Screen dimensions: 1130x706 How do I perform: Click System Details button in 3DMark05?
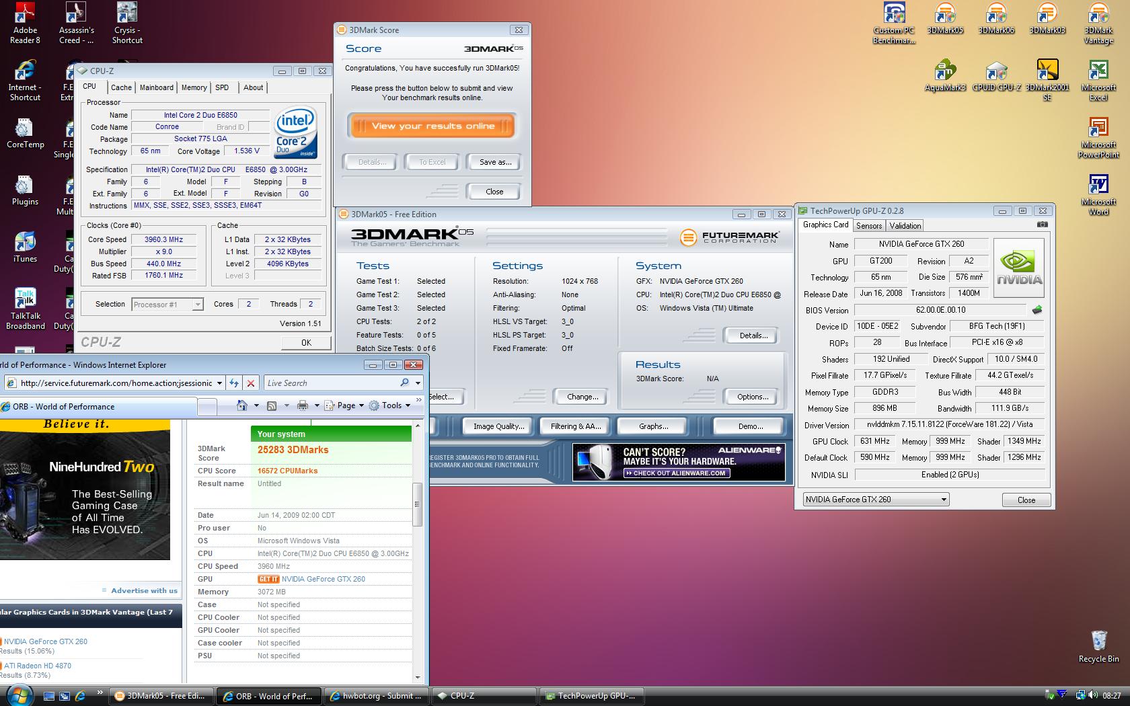click(x=753, y=336)
